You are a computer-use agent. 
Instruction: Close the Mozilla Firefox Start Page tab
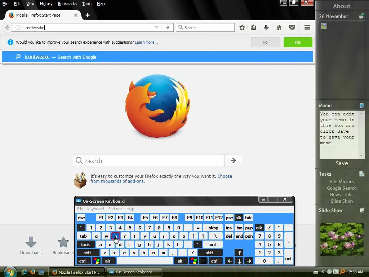tap(76, 15)
